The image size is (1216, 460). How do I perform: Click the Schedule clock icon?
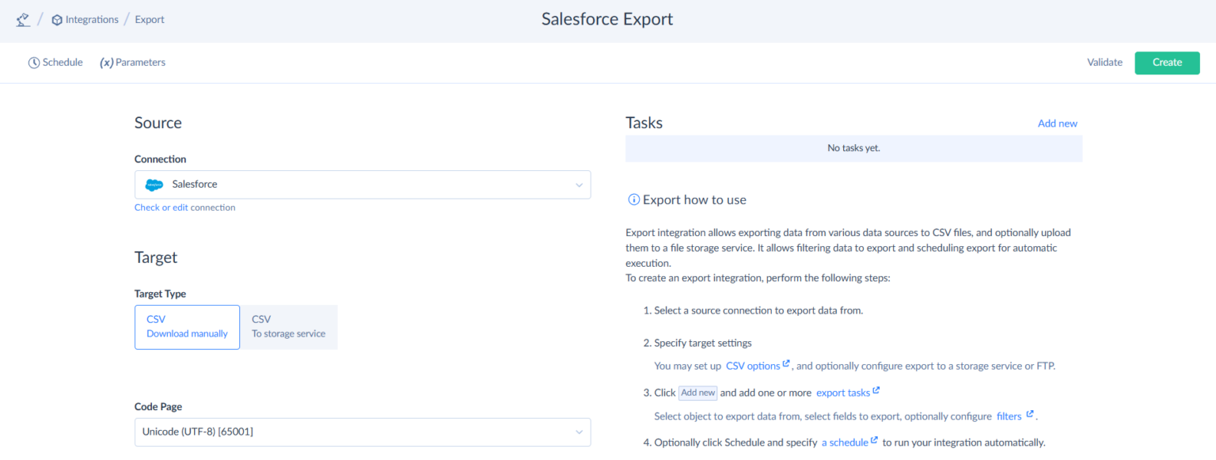tap(34, 63)
